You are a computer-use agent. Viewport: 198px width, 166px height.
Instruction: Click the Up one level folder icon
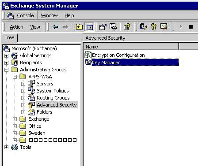[x=79, y=27]
